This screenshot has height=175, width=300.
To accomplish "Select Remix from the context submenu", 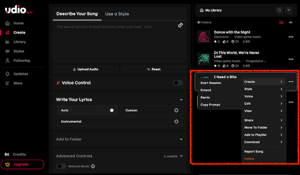I will [x=205, y=97].
